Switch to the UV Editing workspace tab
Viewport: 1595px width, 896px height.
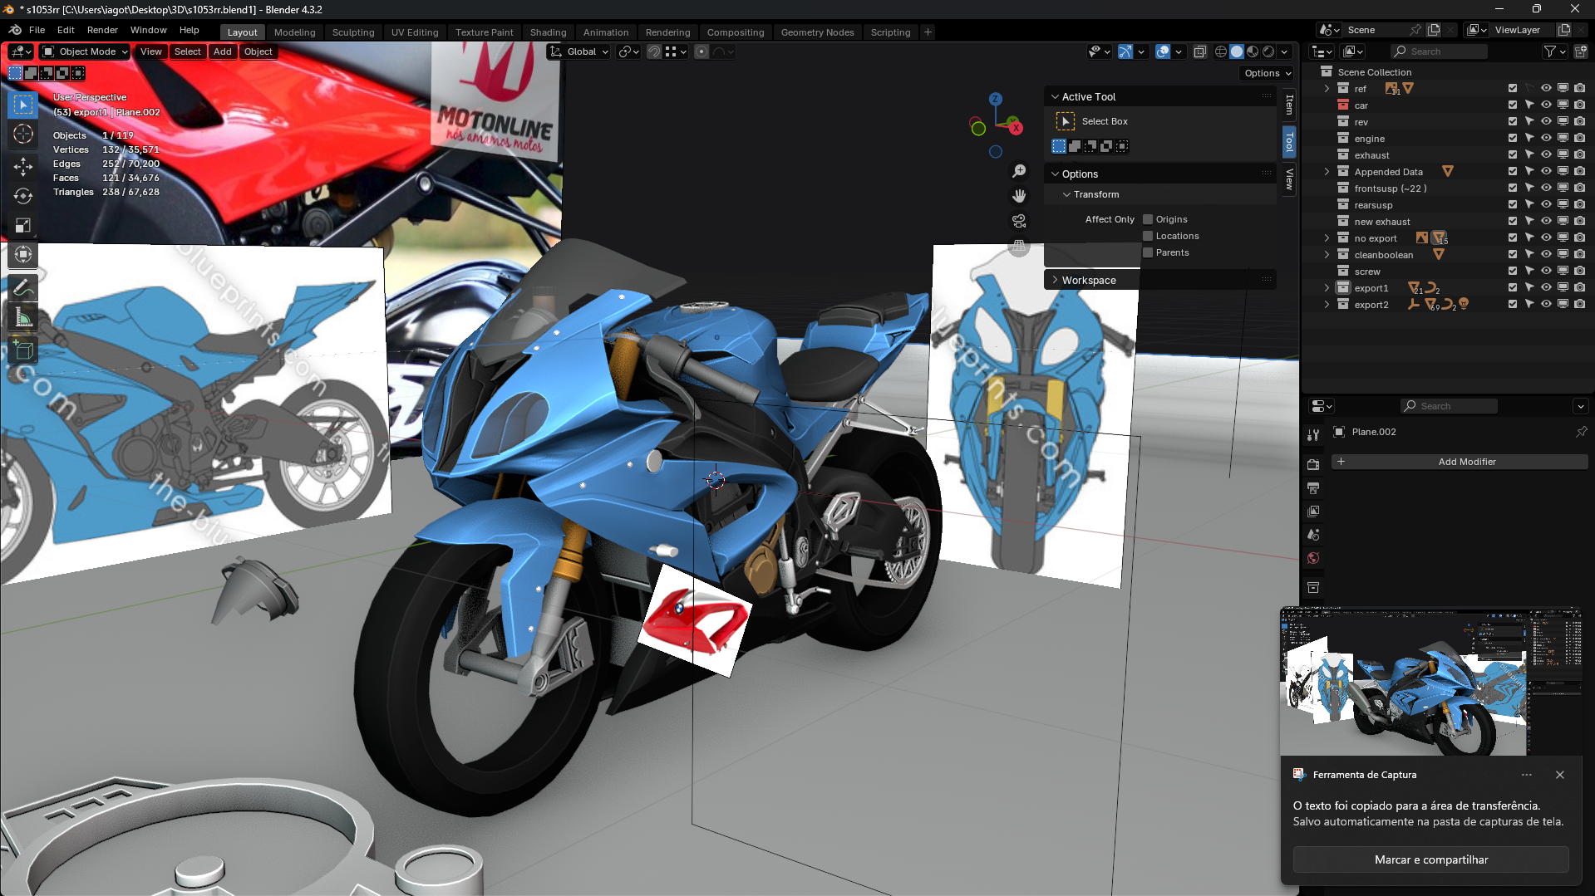pyautogui.click(x=415, y=32)
